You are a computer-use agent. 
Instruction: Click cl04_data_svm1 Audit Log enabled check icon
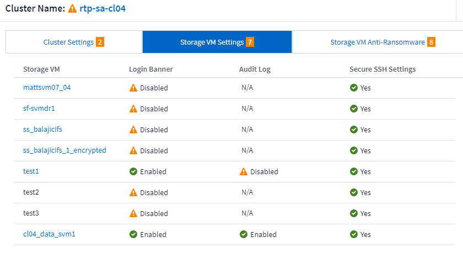[244, 234]
